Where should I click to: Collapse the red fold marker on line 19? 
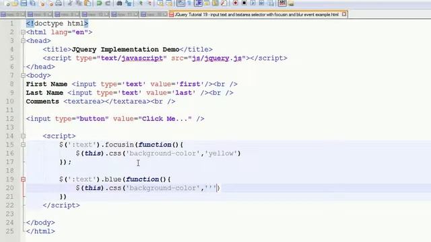tap(23, 179)
